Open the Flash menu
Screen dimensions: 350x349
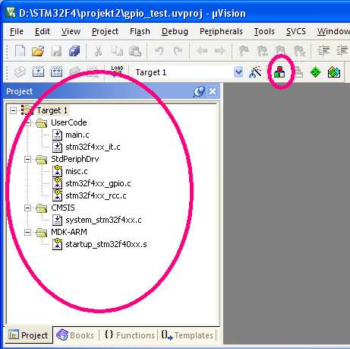[140, 31]
